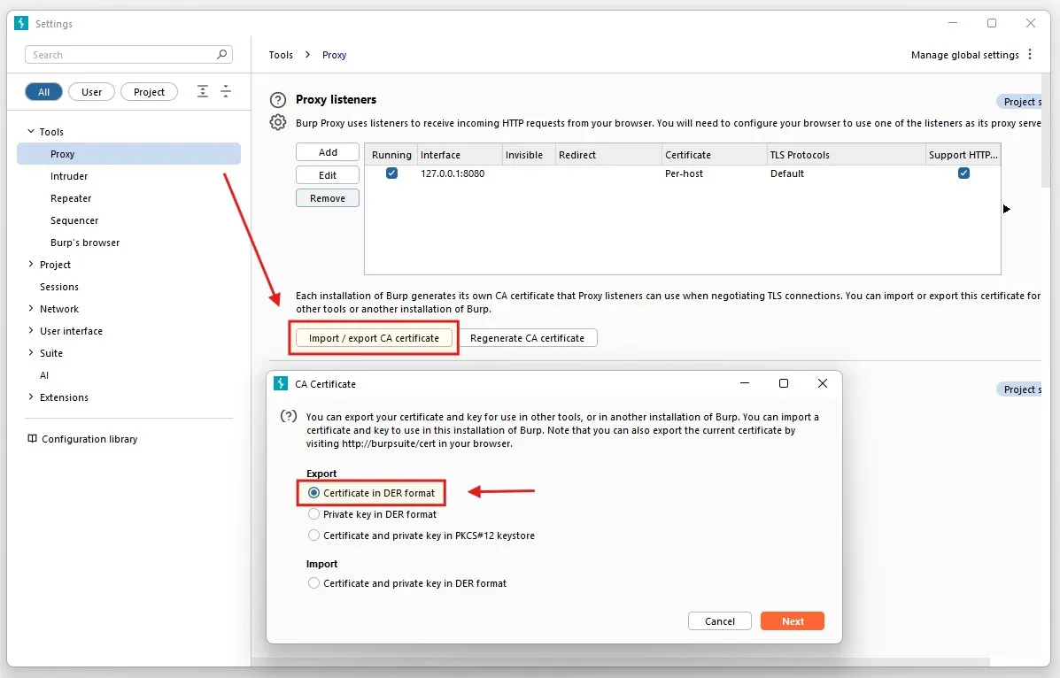The height and width of the screenshot is (678, 1060).
Task: Click Next in CA Certificate dialog
Action: click(793, 621)
